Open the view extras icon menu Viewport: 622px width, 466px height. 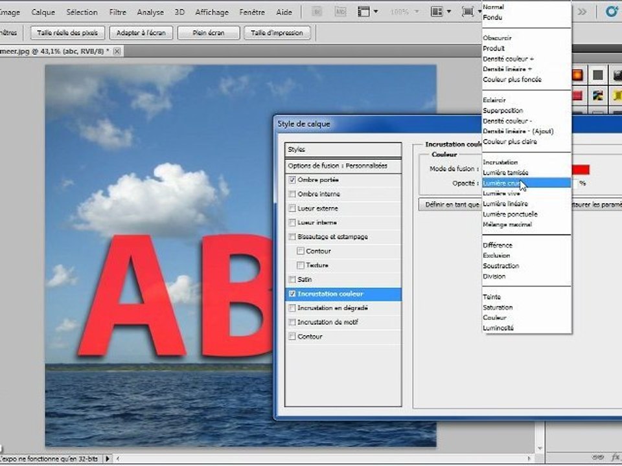coord(367,12)
